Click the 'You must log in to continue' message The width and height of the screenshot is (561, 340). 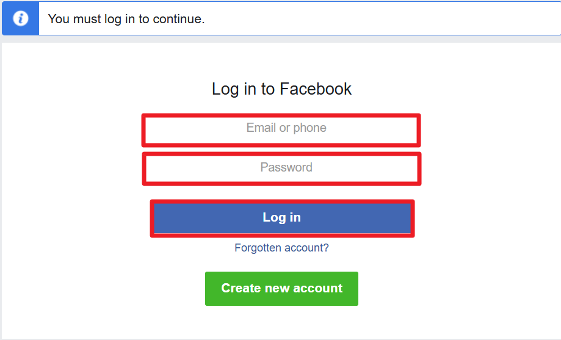pos(126,19)
